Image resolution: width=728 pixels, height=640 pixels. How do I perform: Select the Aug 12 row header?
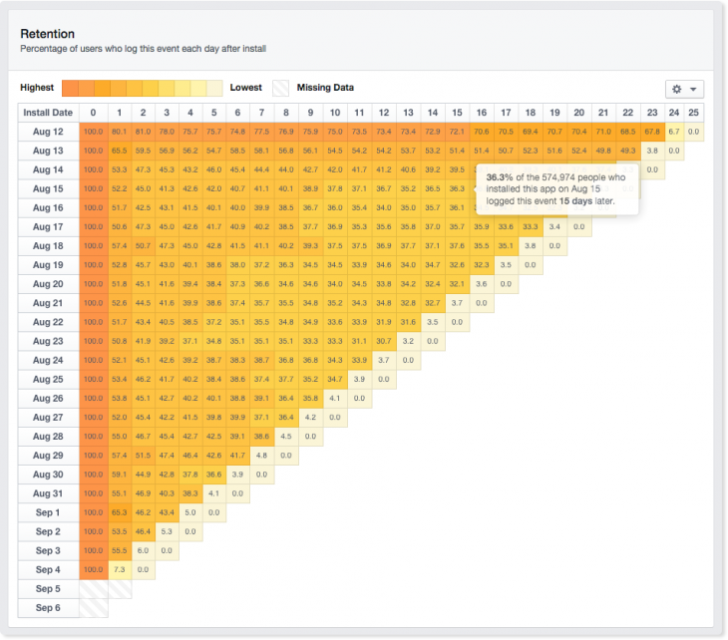pyautogui.click(x=48, y=132)
